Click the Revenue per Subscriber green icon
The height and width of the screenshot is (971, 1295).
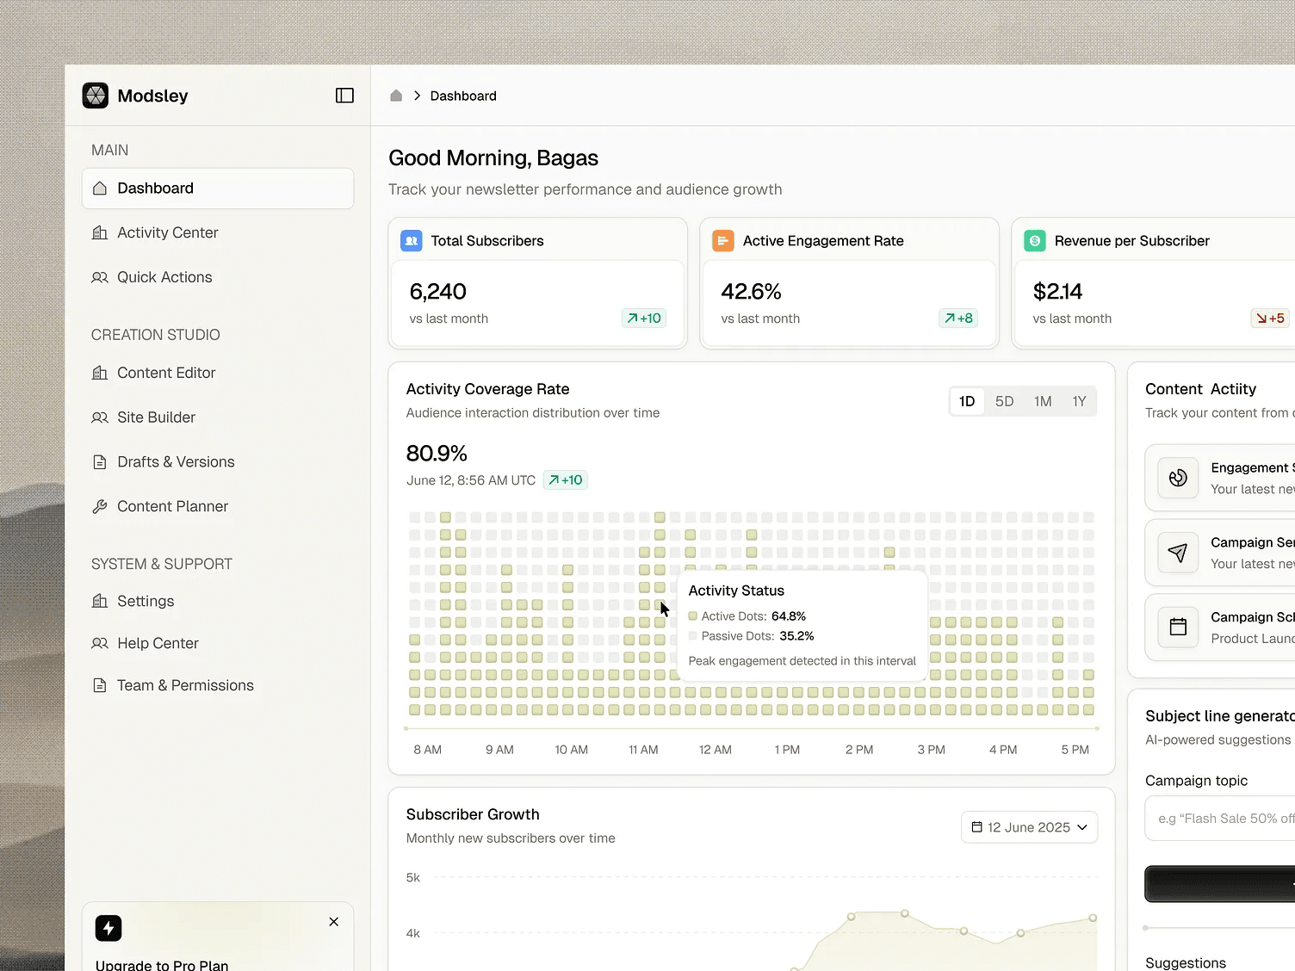click(1035, 241)
